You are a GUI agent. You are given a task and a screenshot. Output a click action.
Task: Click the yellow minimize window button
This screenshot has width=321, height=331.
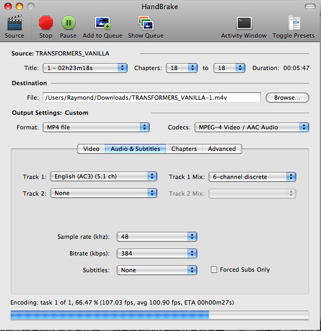tap(19, 6)
